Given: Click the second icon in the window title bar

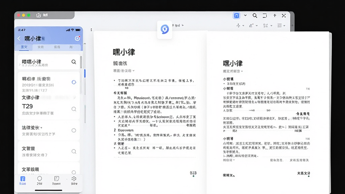Looking at the screenshot, I should (x=45, y=15).
